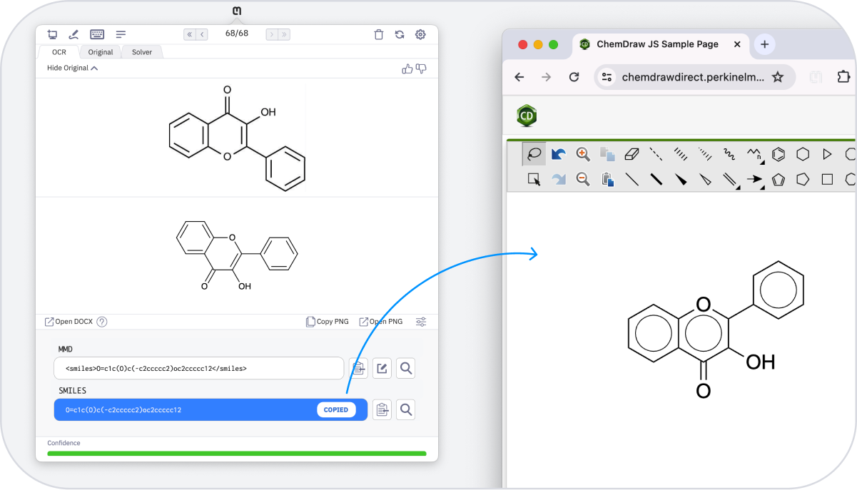Pick the Benzene ring tool

778,154
